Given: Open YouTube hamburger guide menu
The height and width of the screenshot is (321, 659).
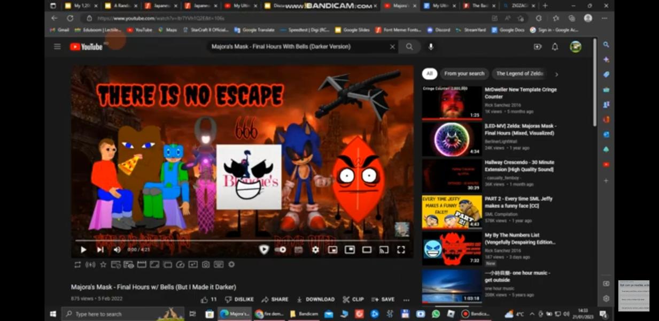Looking at the screenshot, I should click(x=57, y=47).
